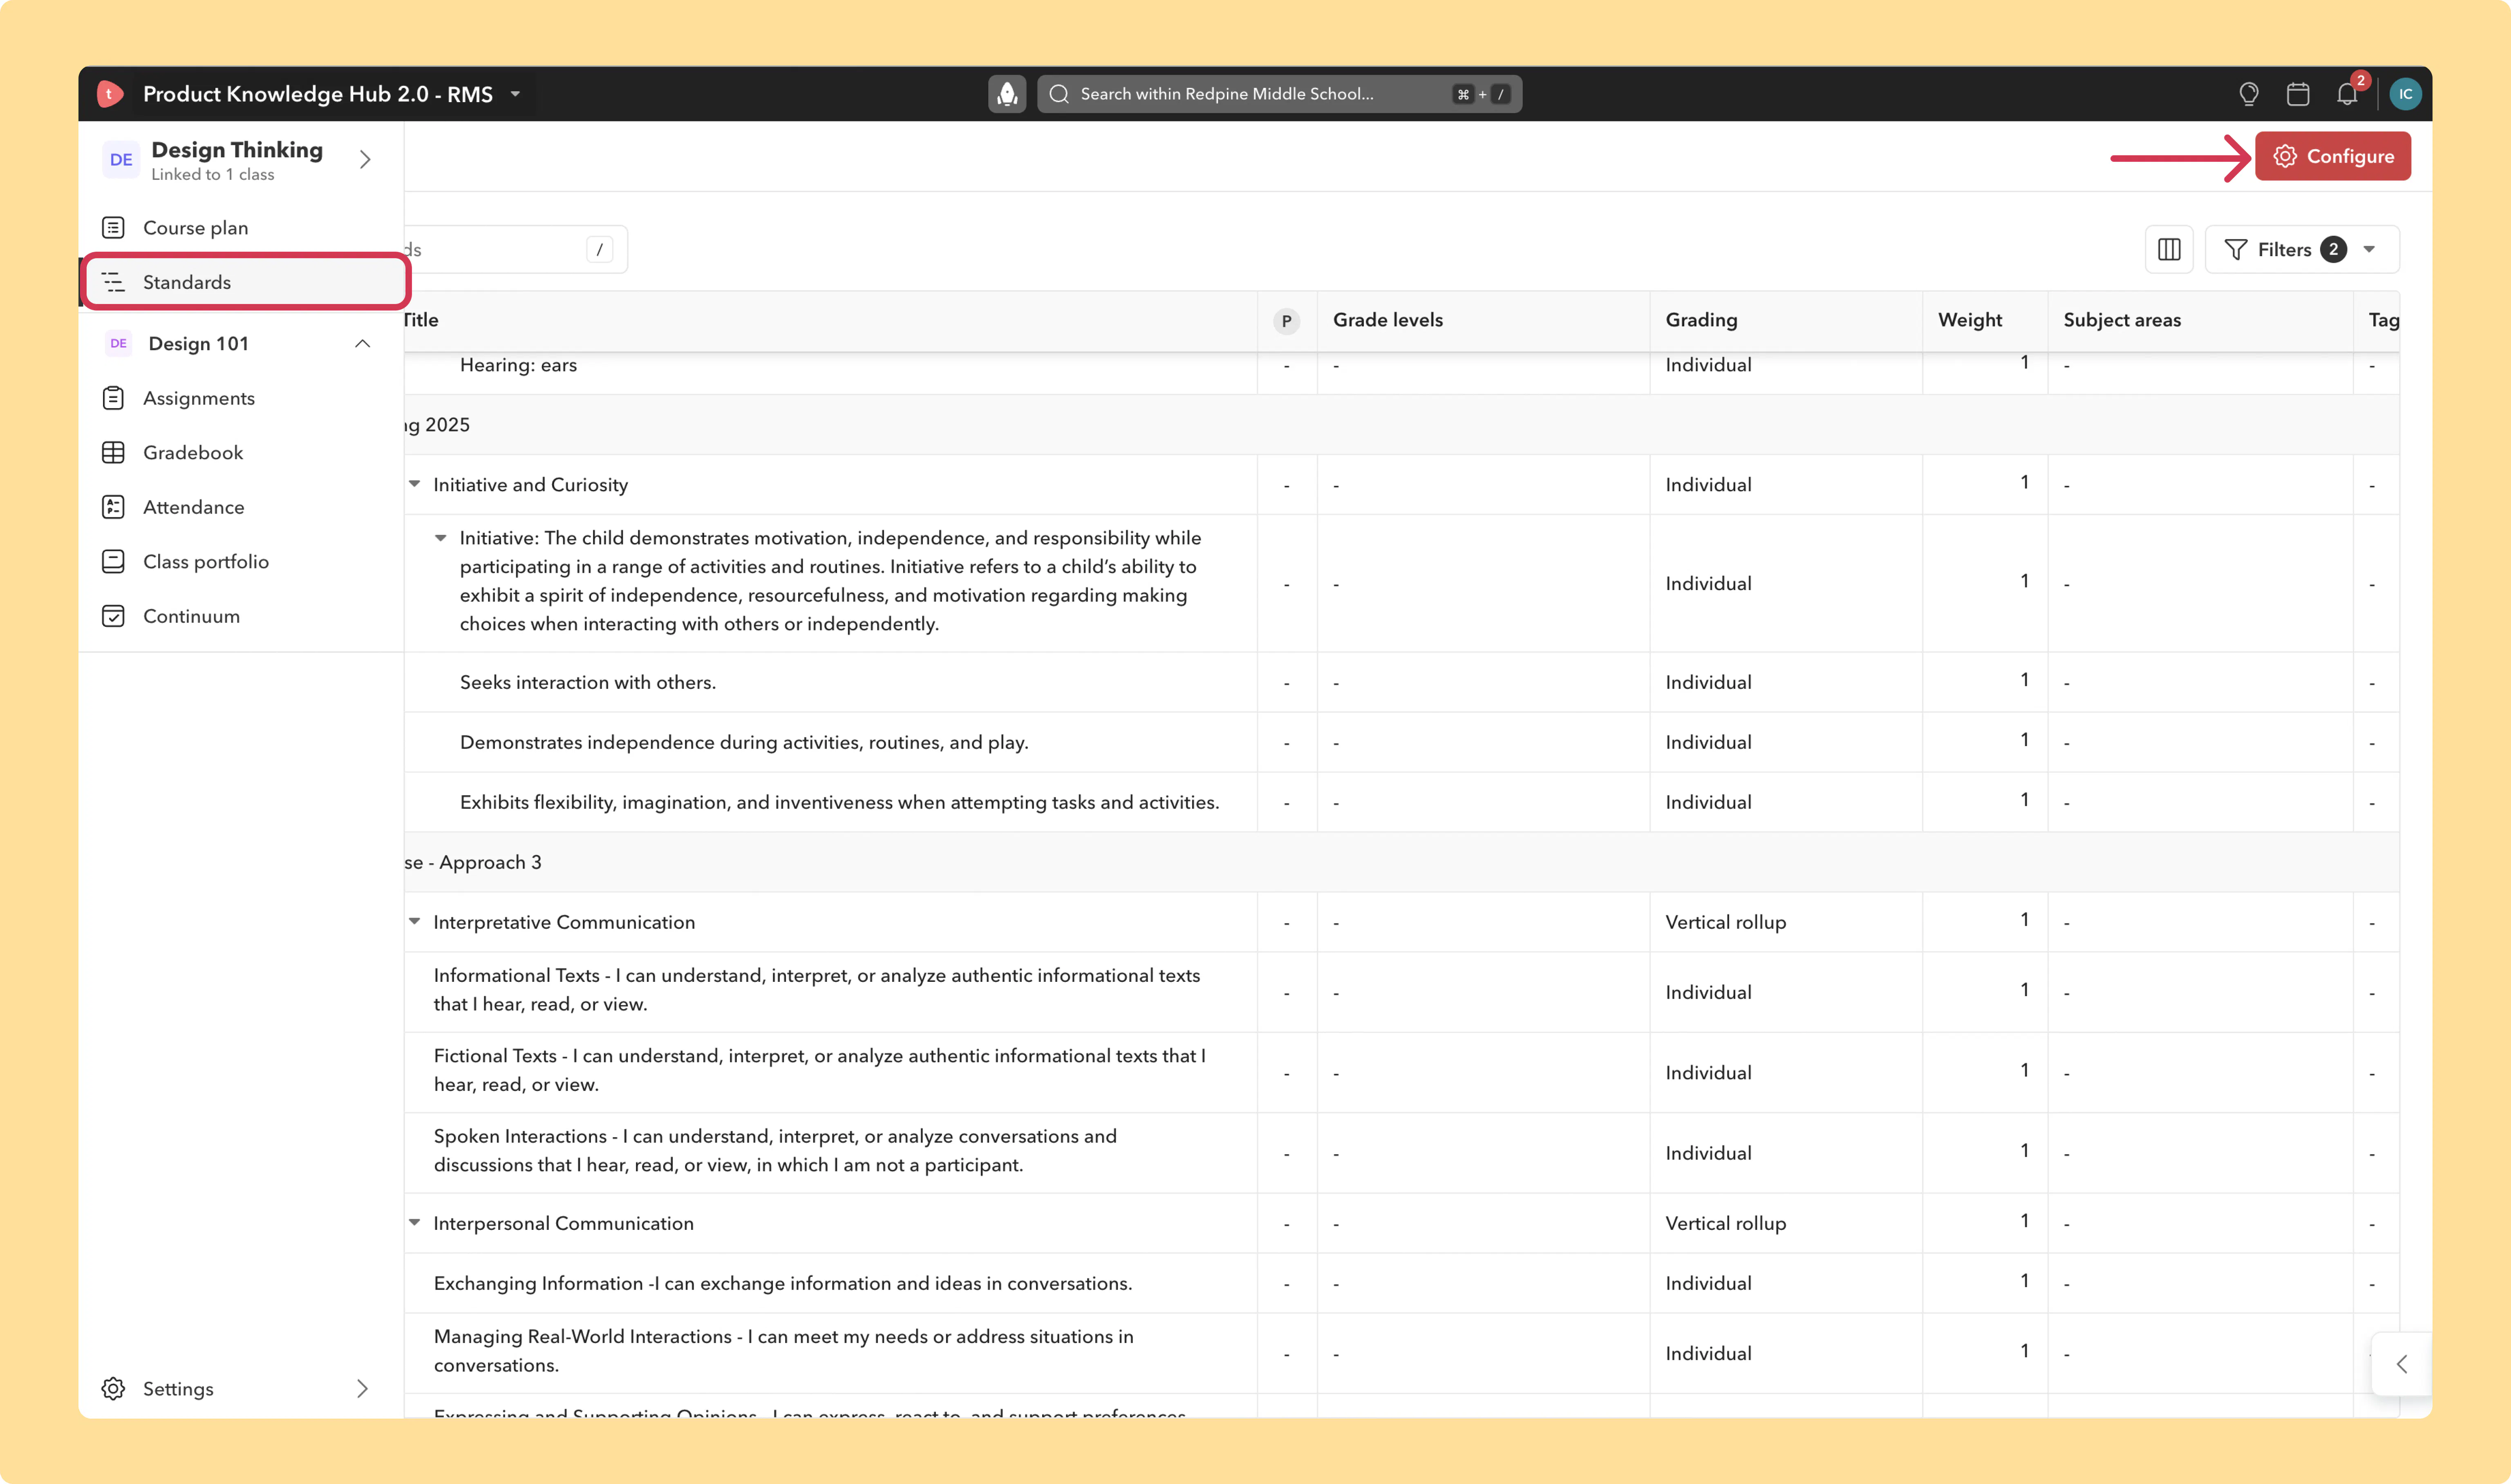Click the search magnifier icon
The height and width of the screenshot is (1484, 2511).
[1059, 94]
